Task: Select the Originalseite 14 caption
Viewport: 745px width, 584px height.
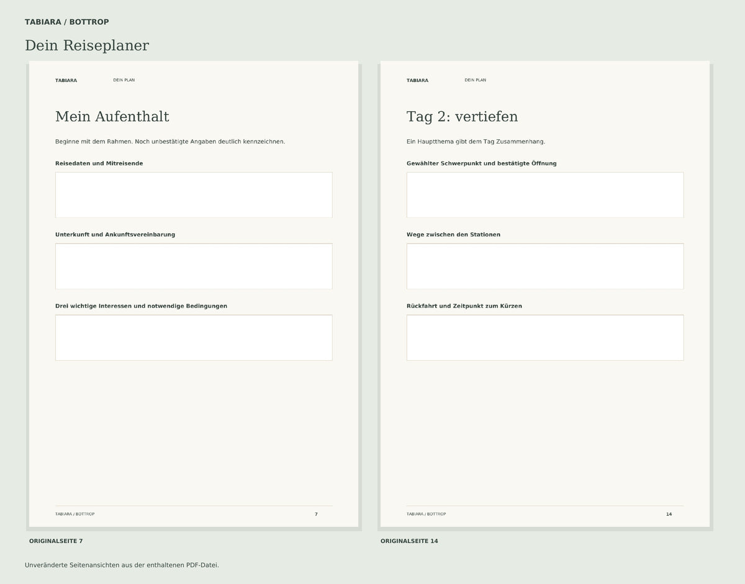Action: (409, 541)
